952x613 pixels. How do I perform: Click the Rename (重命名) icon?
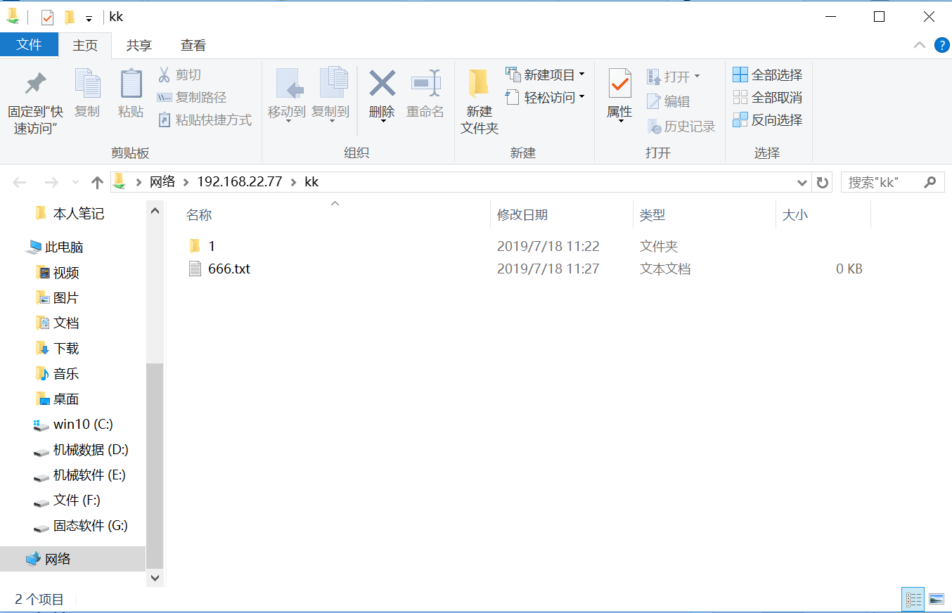[425, 83]
